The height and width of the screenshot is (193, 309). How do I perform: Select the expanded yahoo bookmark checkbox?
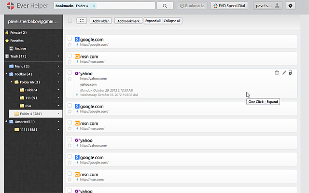70,73
